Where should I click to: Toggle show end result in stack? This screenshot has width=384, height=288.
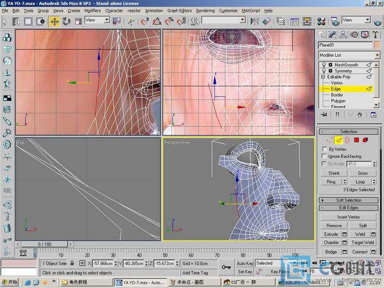pos(337,114)
